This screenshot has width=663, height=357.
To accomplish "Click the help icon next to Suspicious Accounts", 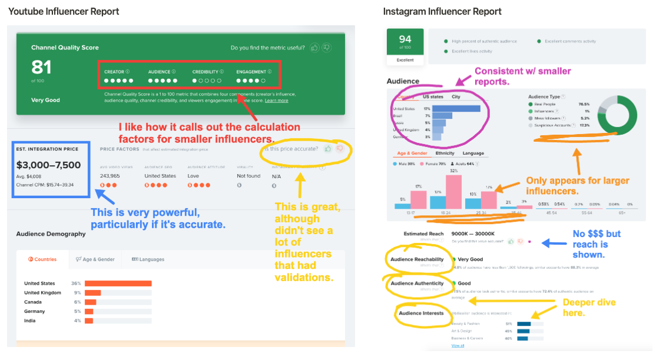I will coord(574,125).
